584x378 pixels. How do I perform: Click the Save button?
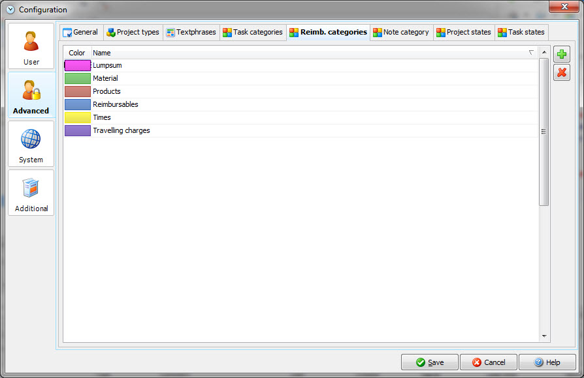[x=429, y=362]
